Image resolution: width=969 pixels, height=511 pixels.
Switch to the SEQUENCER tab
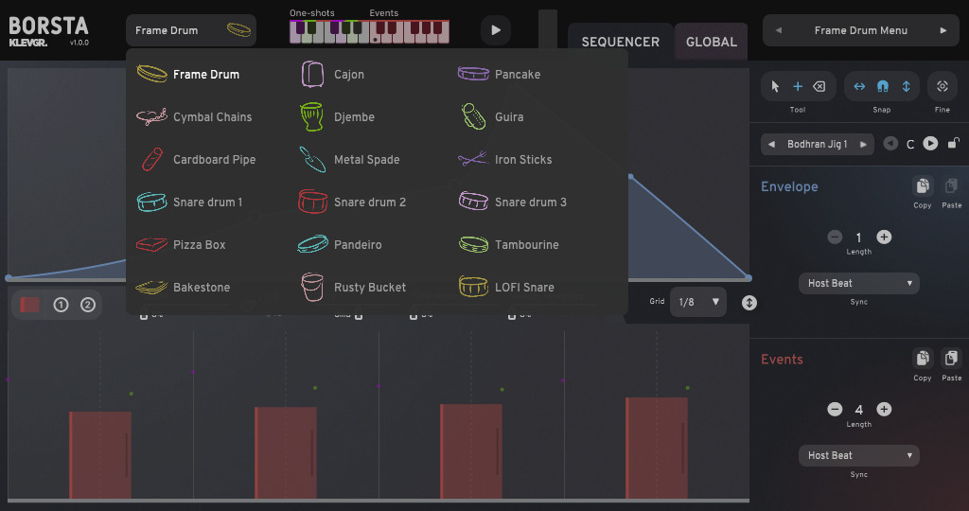coord(621,42)
